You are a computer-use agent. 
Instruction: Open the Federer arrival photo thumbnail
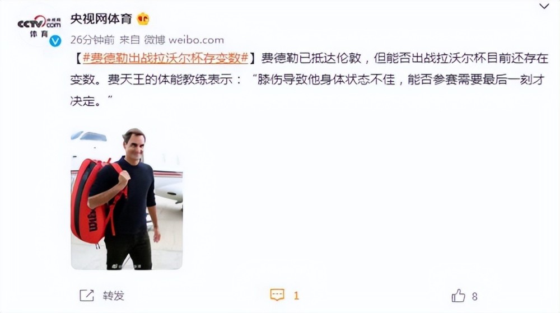click(127, 198)
